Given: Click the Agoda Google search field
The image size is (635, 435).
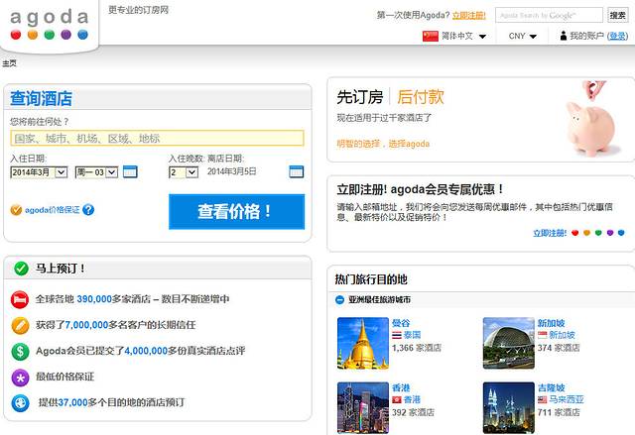Looking at the screenshot, I should point(549,16).
